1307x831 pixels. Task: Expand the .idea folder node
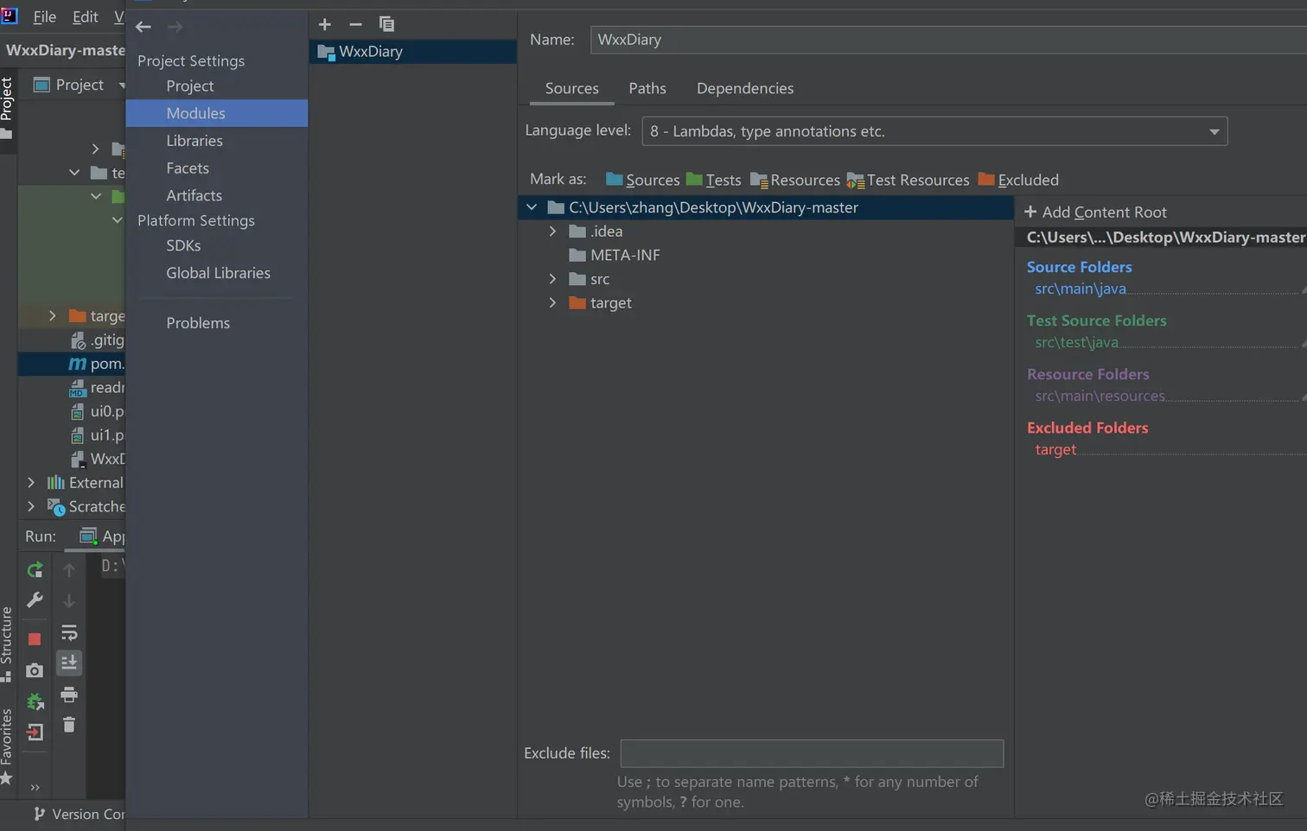(552, 232)
